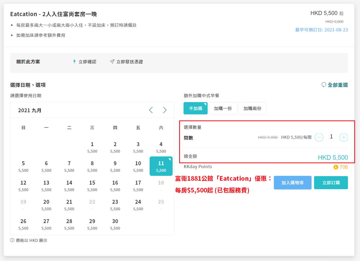Image resolution: width=360 pixels, height=261 pixels.
Task: Select September 26 on calendar
Action: point(23,224)
